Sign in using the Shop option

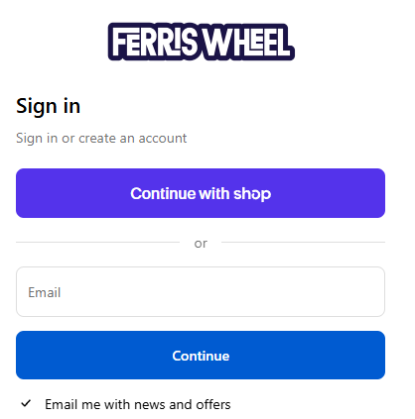point(201,193)
